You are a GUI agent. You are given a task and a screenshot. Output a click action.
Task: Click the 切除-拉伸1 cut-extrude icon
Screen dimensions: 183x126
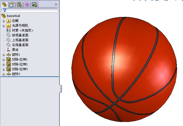[9, 59]
